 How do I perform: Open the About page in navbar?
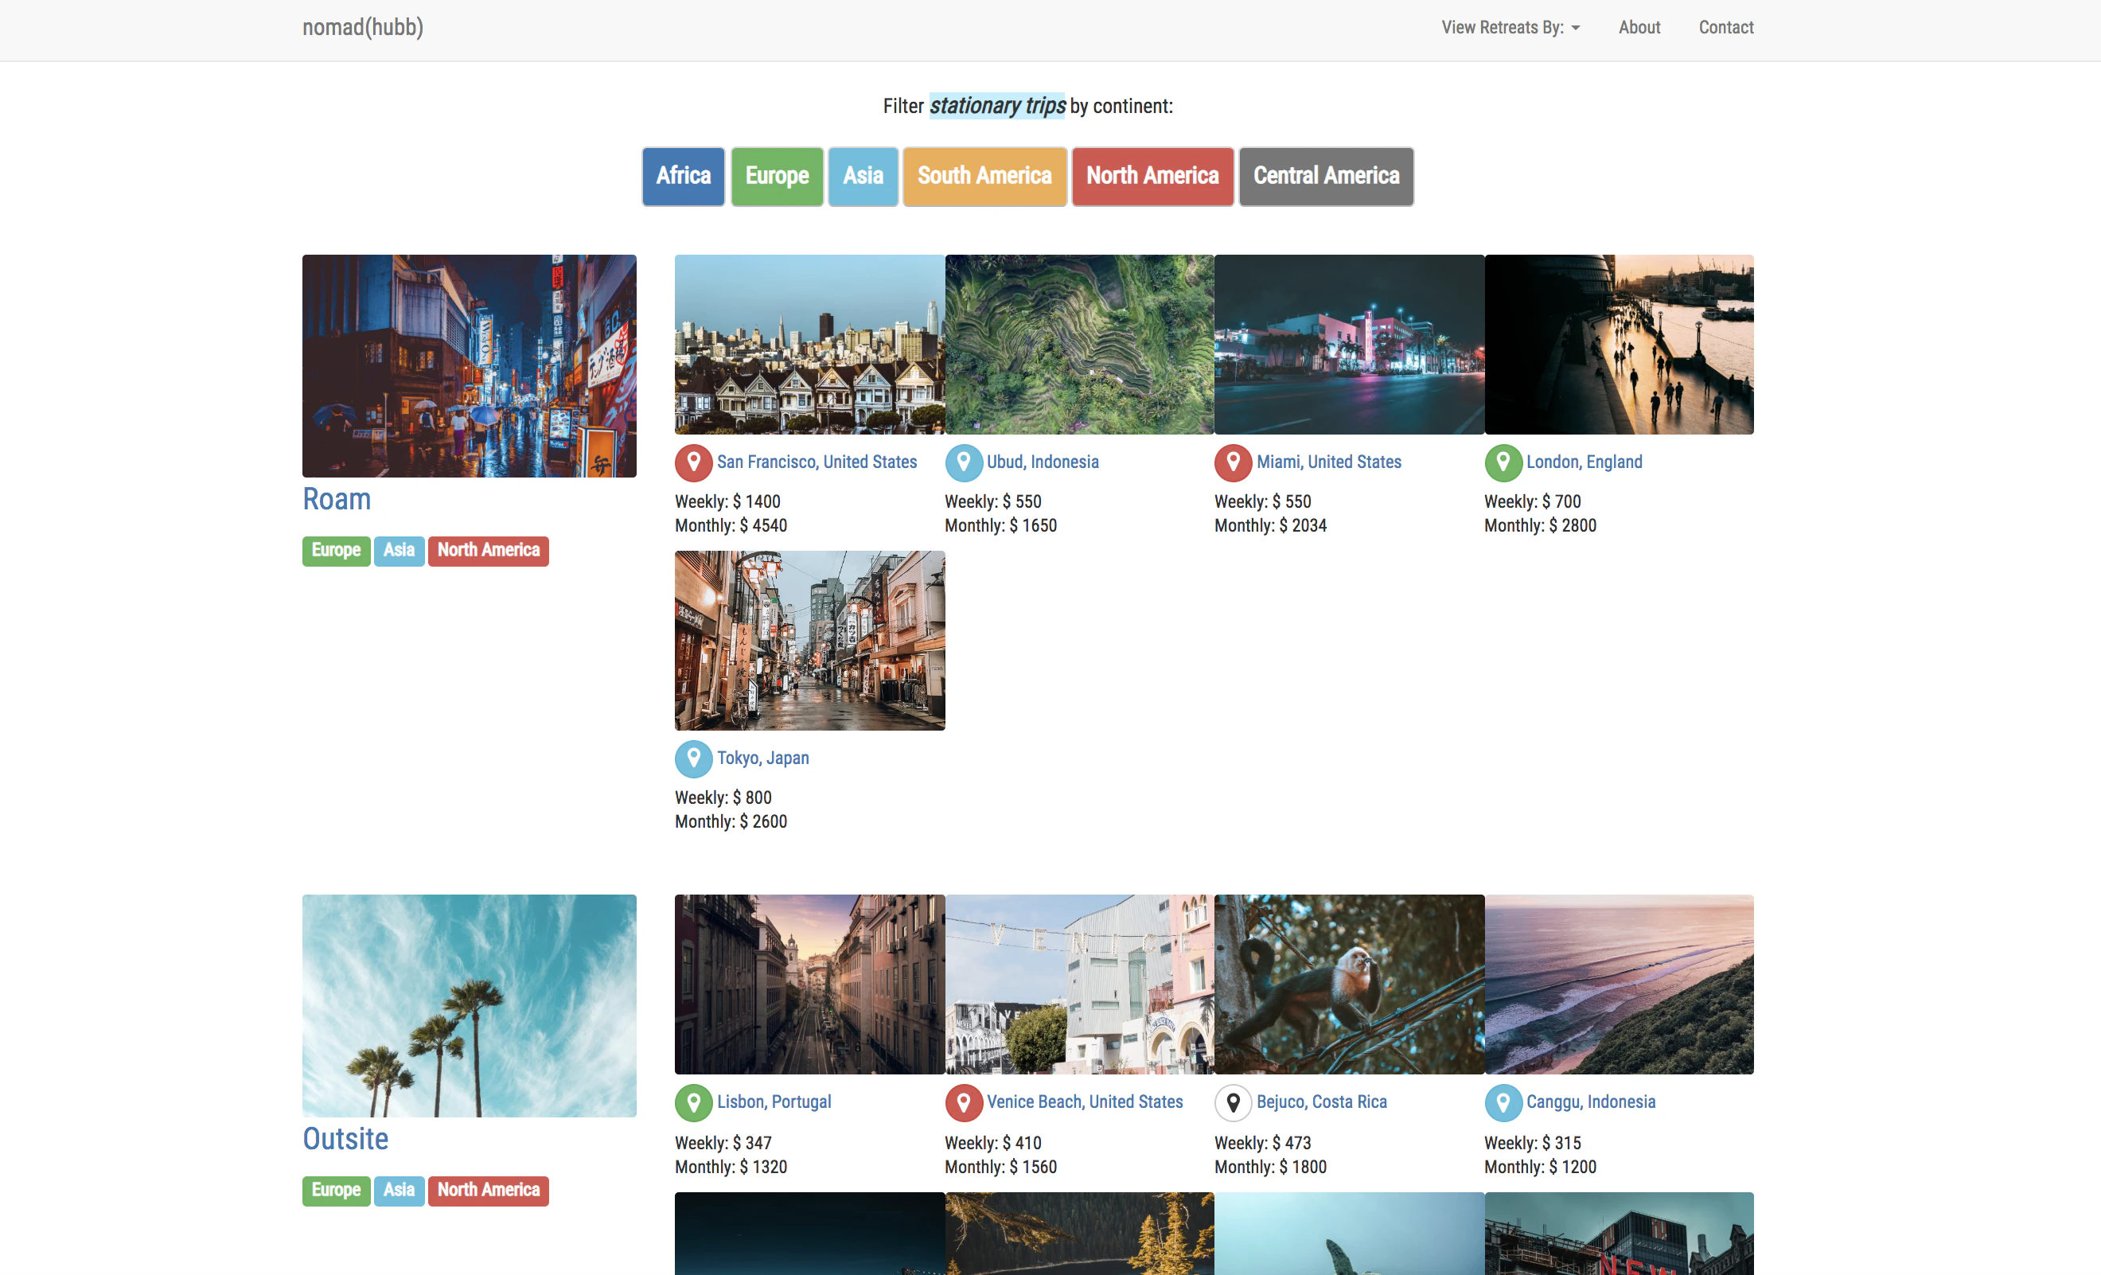pos(1639,27)
